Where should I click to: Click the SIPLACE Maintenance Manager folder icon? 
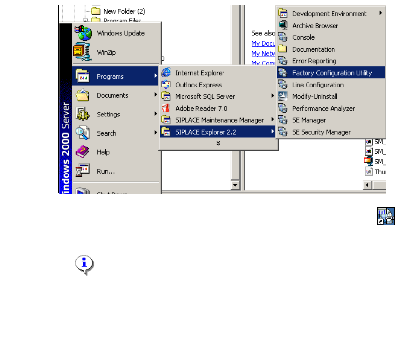pos(166,120)
